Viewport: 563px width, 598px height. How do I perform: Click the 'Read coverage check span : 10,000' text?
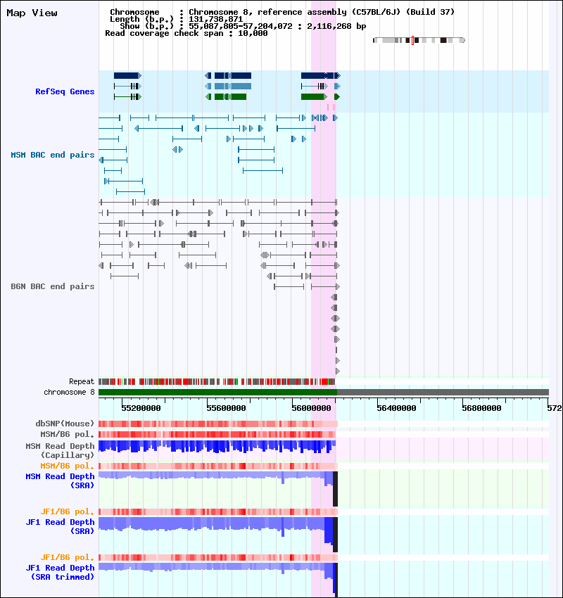point(186,34)
